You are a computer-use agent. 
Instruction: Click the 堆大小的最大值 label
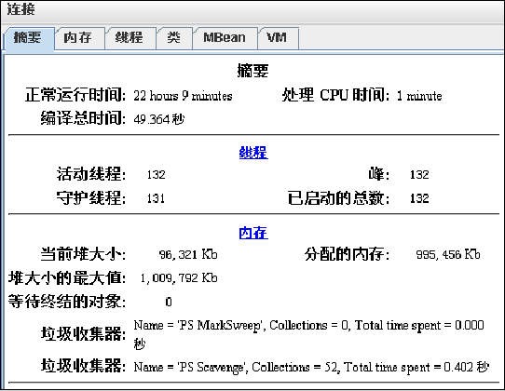(x=67, y=277)
